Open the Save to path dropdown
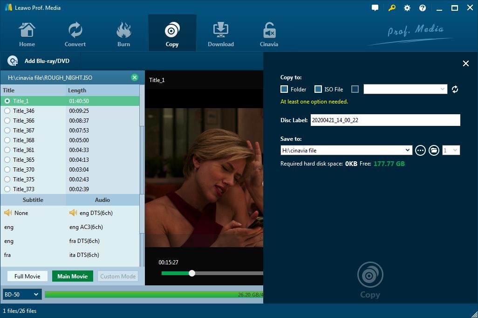The width and height of the screenshot is (478, 318). [x=407, y=150]
